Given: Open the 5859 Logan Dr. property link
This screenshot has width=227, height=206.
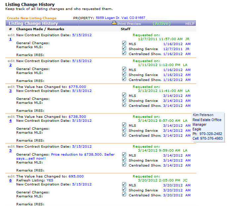Looking at the screenshot, I should [120, 18].
